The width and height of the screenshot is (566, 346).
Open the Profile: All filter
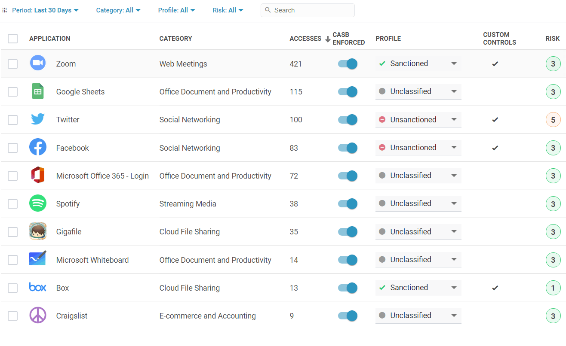pyautogui.click(x=177, y=10)
